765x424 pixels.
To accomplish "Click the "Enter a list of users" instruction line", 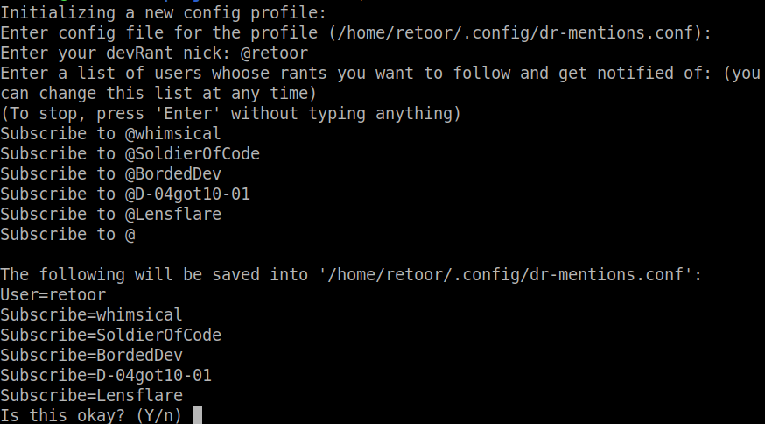I will 380,73.
